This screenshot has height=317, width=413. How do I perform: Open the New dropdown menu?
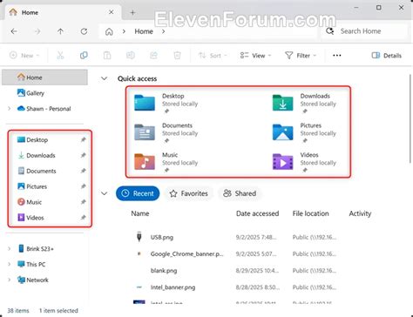pyautogui.click(x=24, y=55)
